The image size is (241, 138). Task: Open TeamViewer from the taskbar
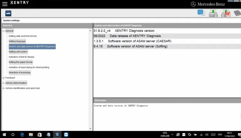66,134
